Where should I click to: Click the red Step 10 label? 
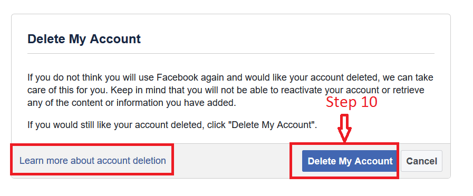pyautogui.click(x=351, y=102)
